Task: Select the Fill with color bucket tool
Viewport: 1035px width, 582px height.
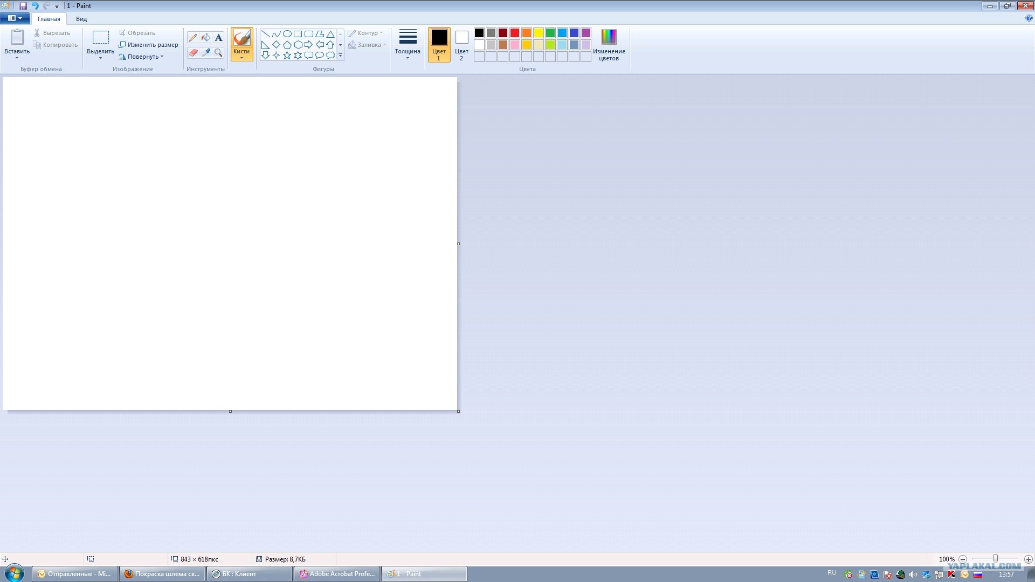Action: 206,37
